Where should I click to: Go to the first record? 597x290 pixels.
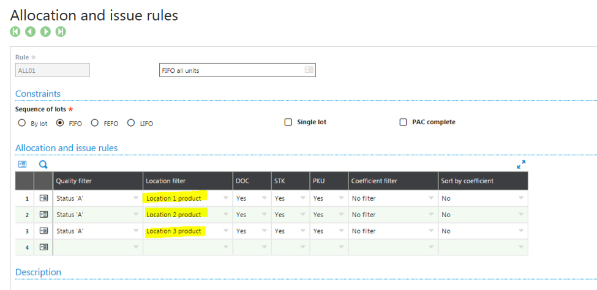pyautogui.click(x=15, y=32)
